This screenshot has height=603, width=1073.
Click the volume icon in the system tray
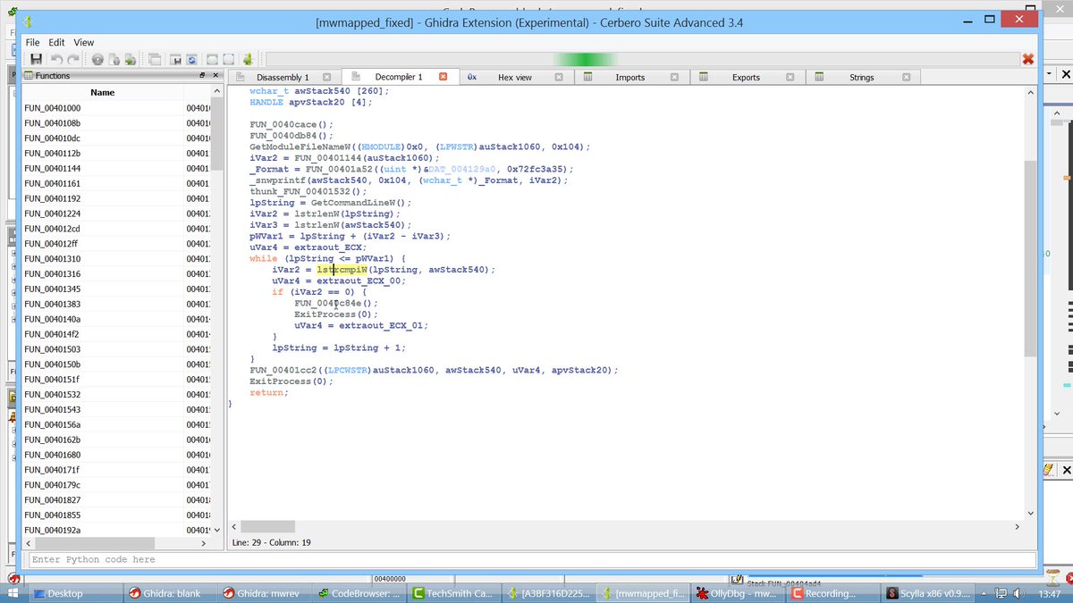(1018, 593)
